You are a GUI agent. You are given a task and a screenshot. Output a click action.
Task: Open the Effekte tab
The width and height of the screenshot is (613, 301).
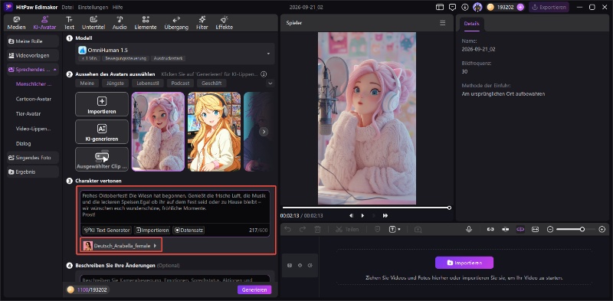(x=224, y=23)
